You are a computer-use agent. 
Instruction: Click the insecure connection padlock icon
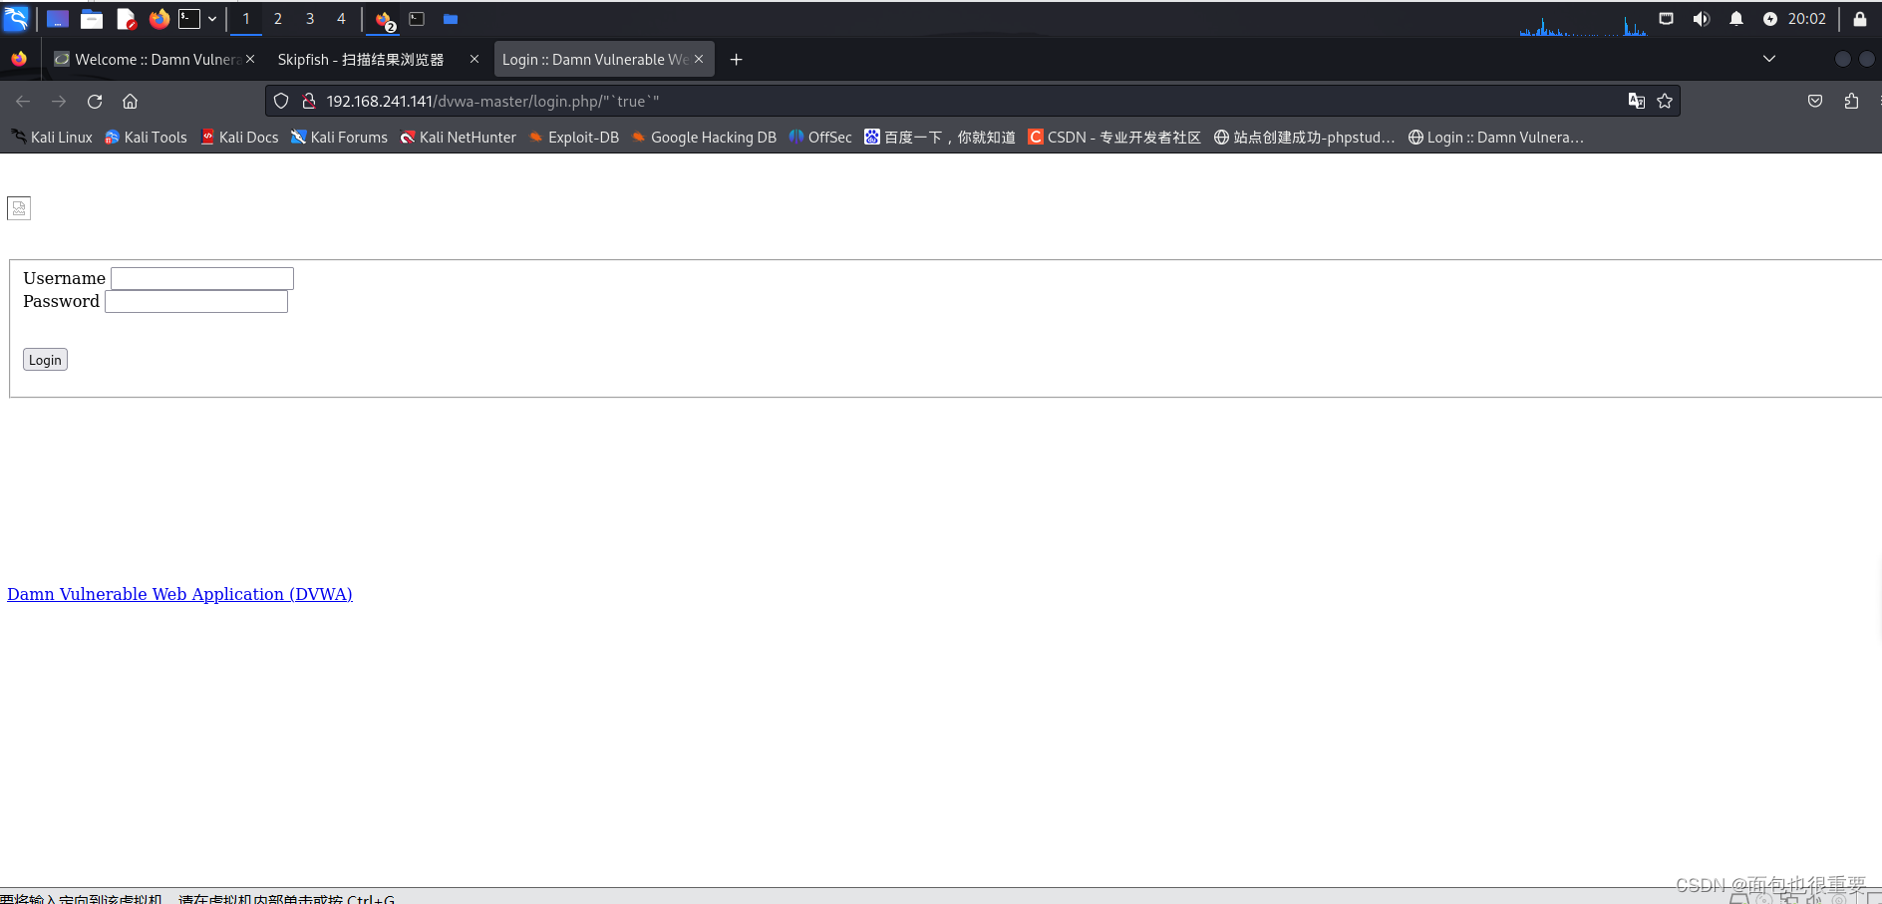point(309,101)
